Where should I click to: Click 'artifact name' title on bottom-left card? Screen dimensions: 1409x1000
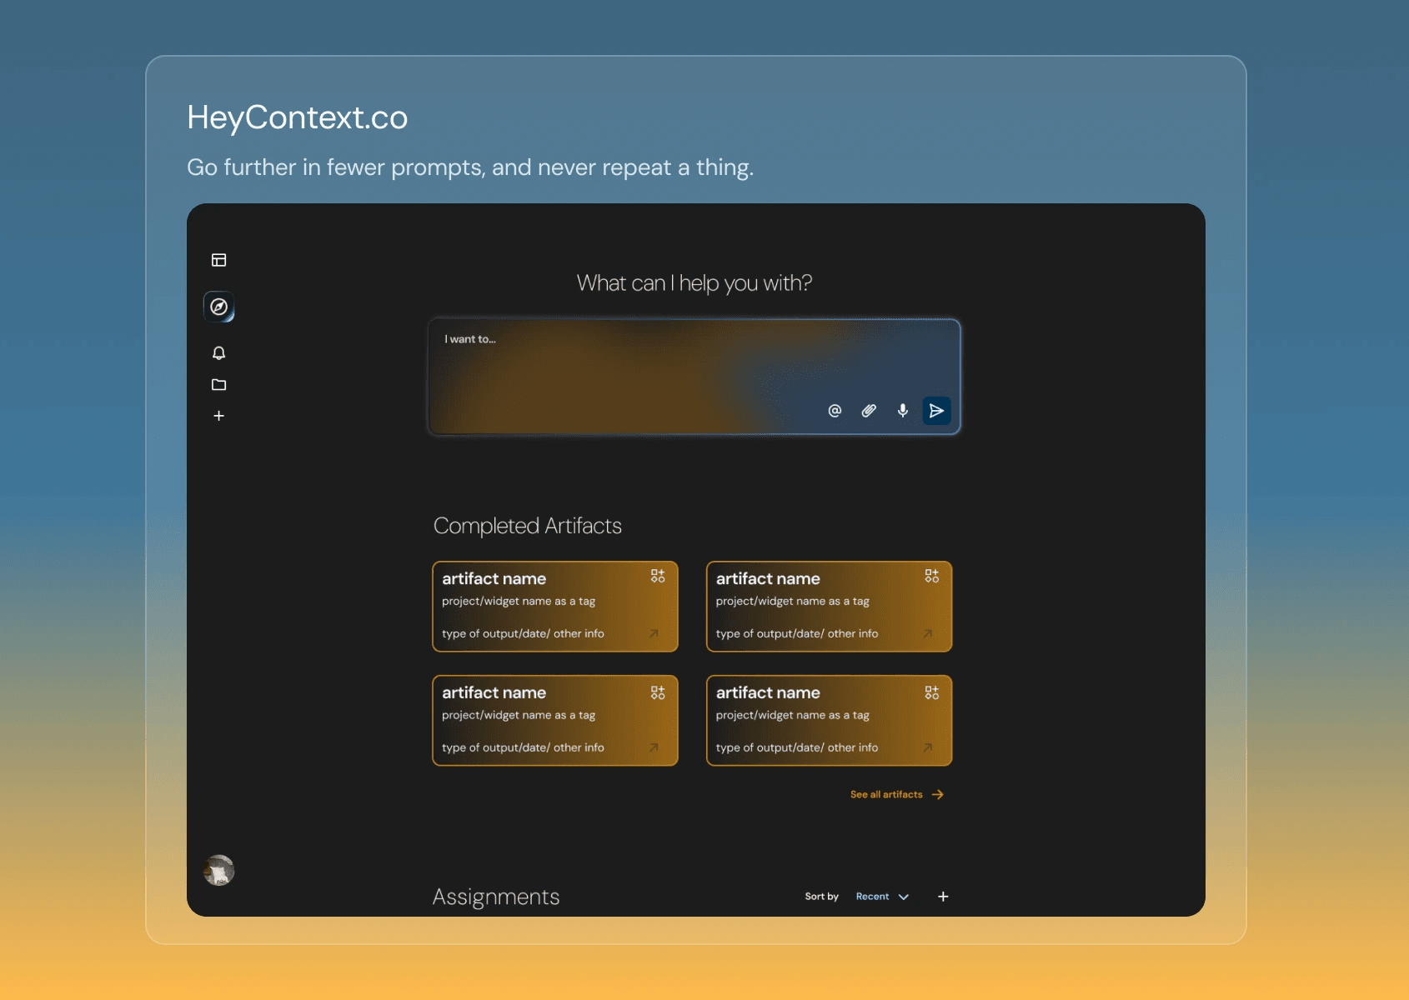click(494, 692)
